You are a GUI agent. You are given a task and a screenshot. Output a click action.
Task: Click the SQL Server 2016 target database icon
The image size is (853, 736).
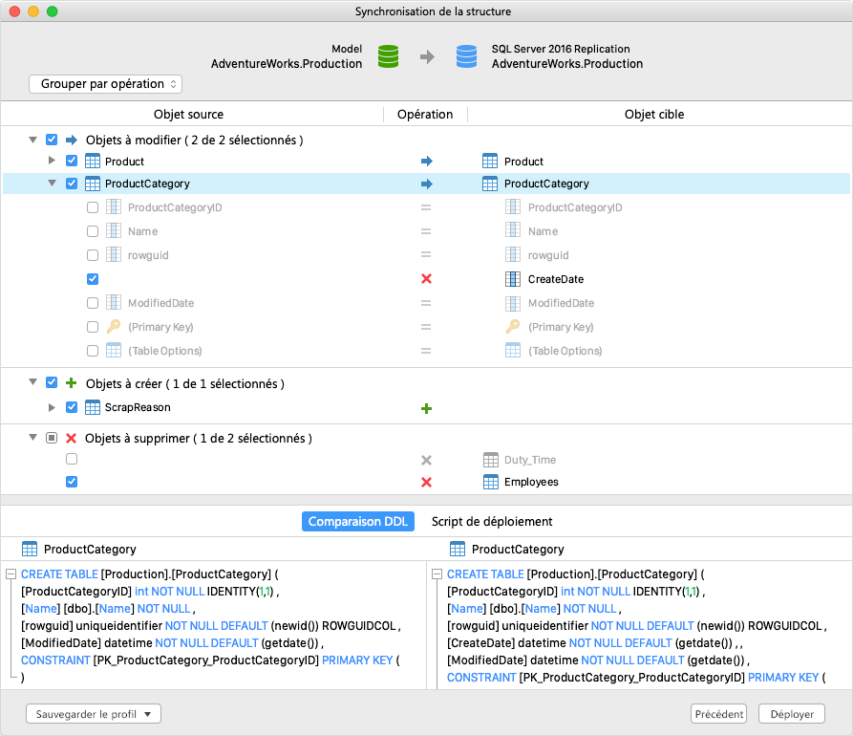point(465,55)
